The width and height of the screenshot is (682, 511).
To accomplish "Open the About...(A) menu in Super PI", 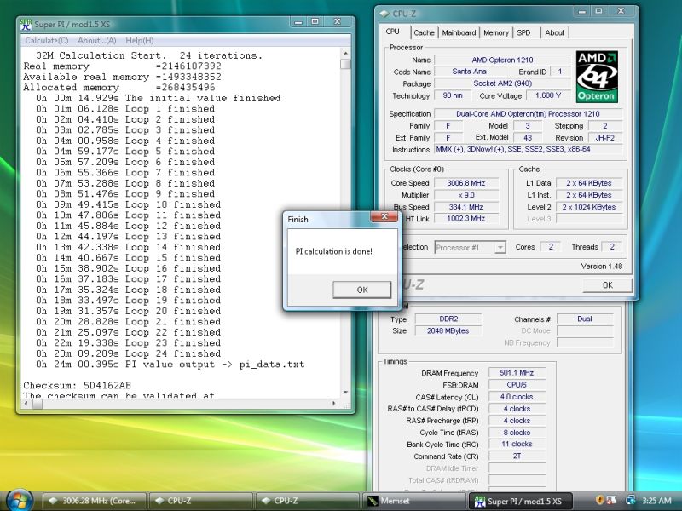I will click(96, 40).
